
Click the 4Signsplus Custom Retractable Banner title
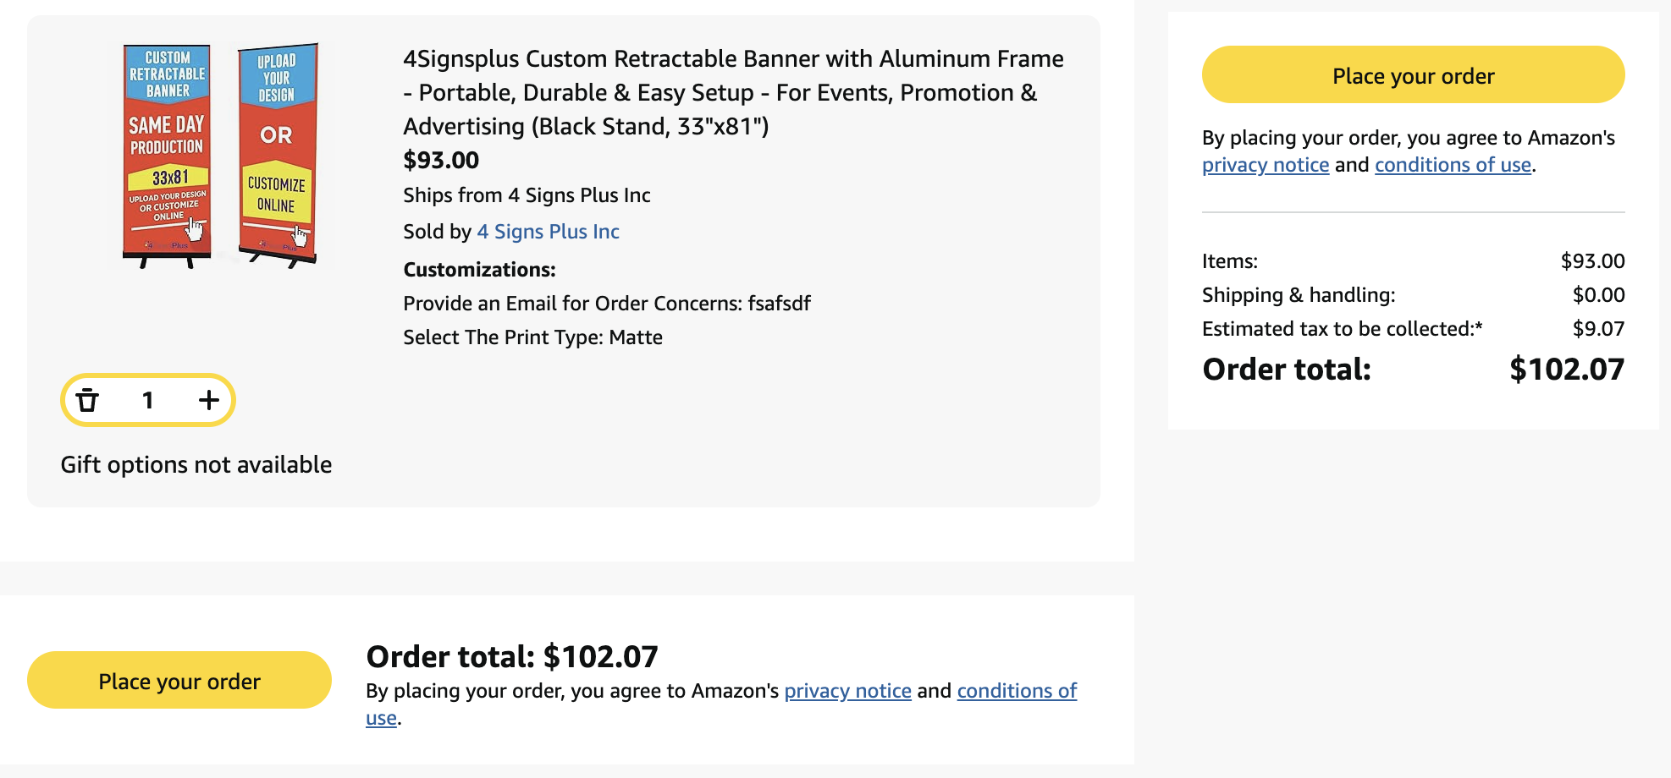(x=733, y=92)
